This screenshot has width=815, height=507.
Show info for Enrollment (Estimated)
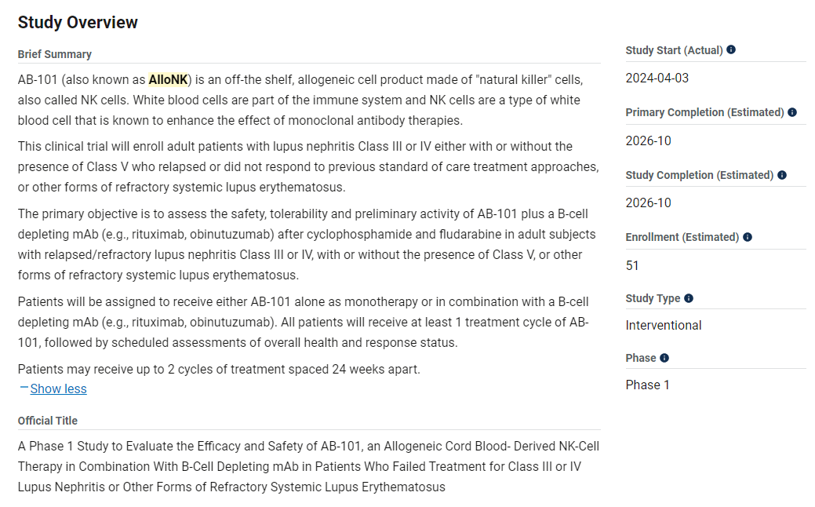(x=748, y=237)
